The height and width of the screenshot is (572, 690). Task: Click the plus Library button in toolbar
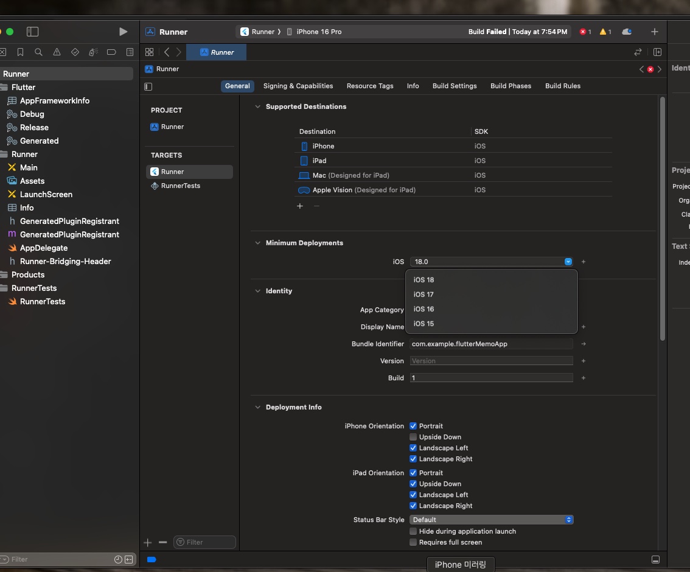click(x=654, y=32)
